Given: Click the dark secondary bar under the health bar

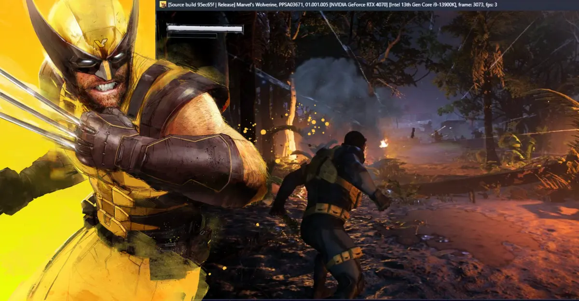Looking at the screenshot, I should [192, 36].
